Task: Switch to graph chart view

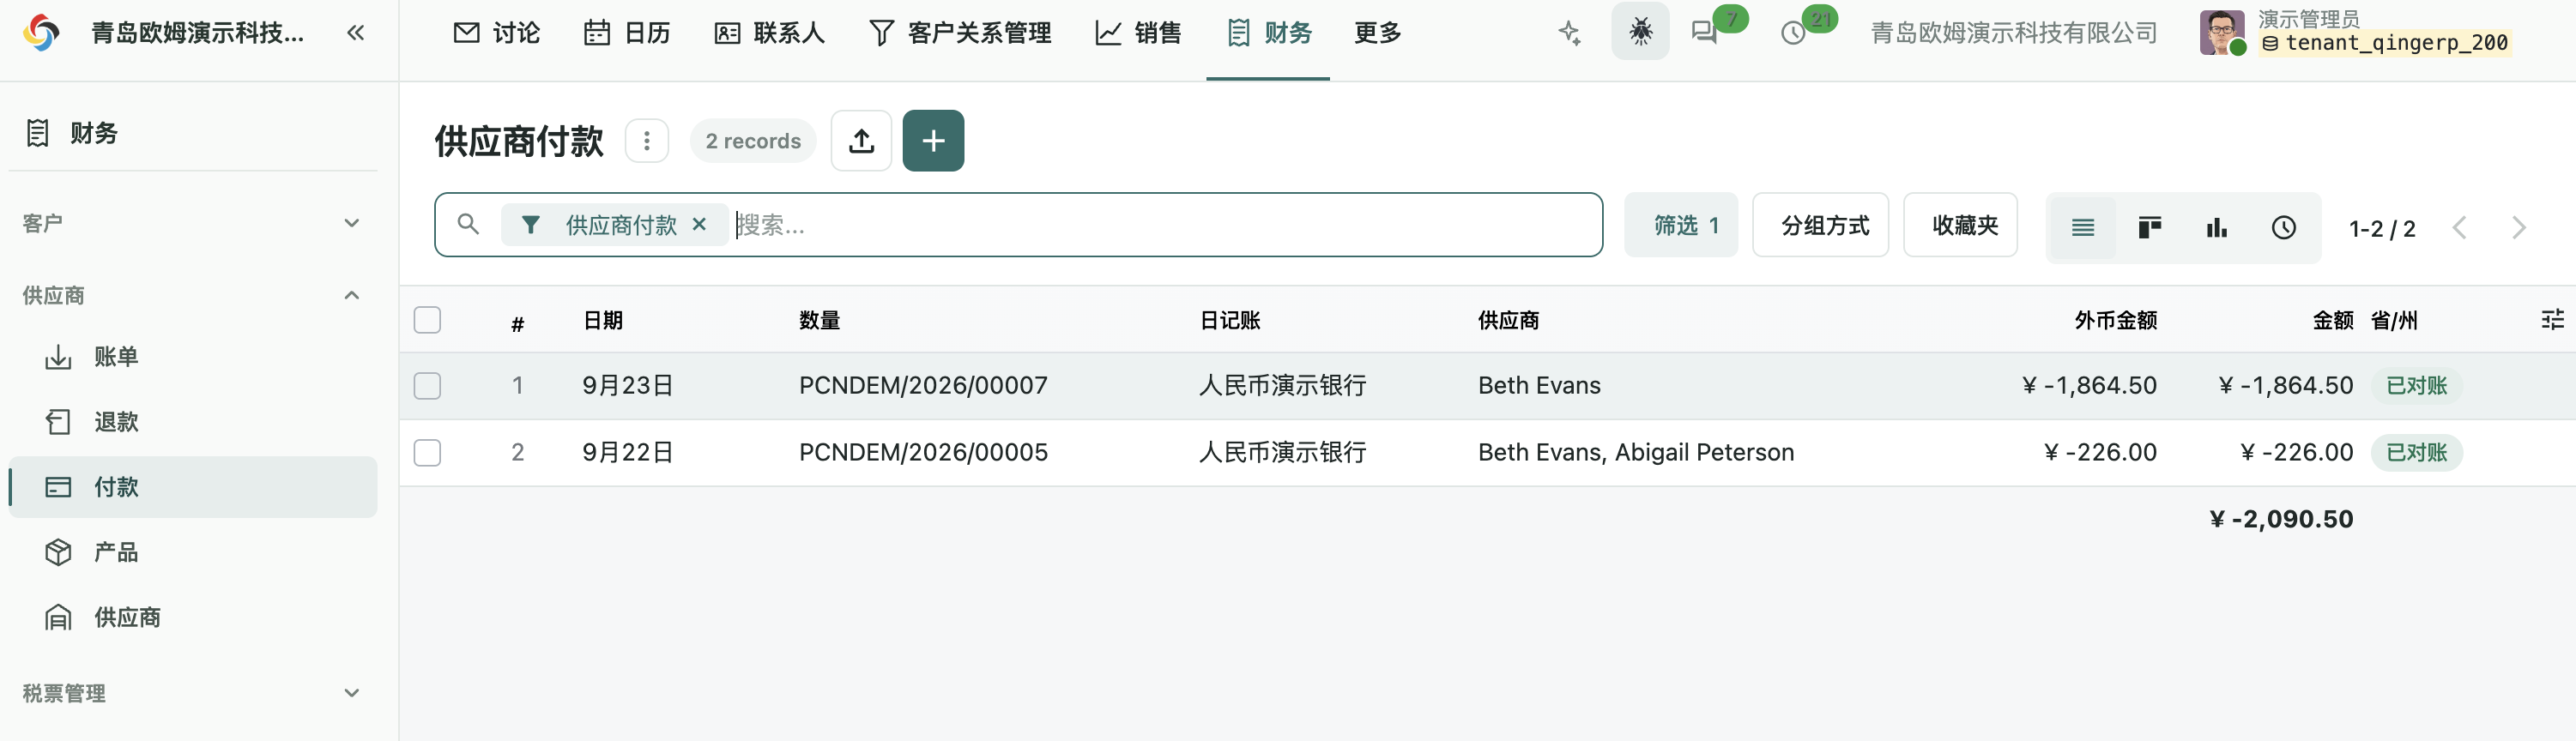Action: click(2217, 228)
